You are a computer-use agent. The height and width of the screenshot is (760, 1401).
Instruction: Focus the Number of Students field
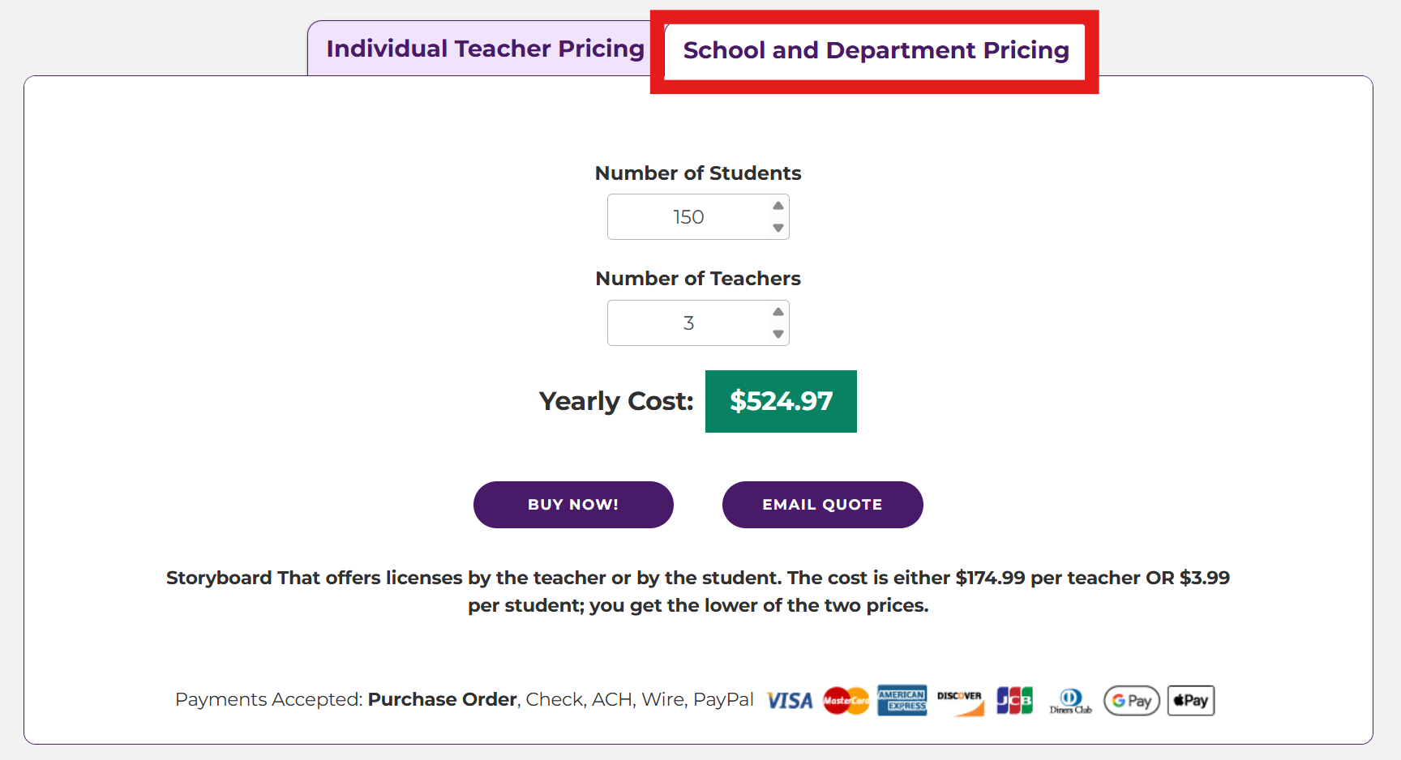(x=688, y=217)
